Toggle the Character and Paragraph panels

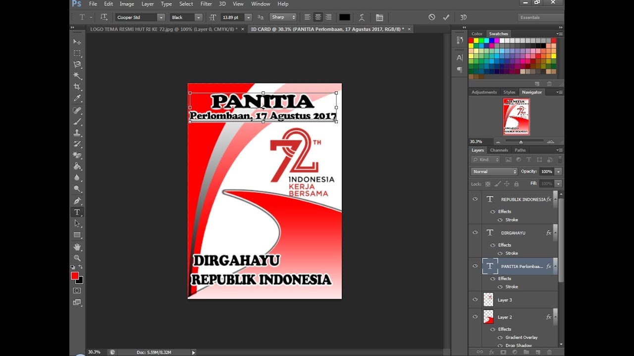tap(379, 17)
